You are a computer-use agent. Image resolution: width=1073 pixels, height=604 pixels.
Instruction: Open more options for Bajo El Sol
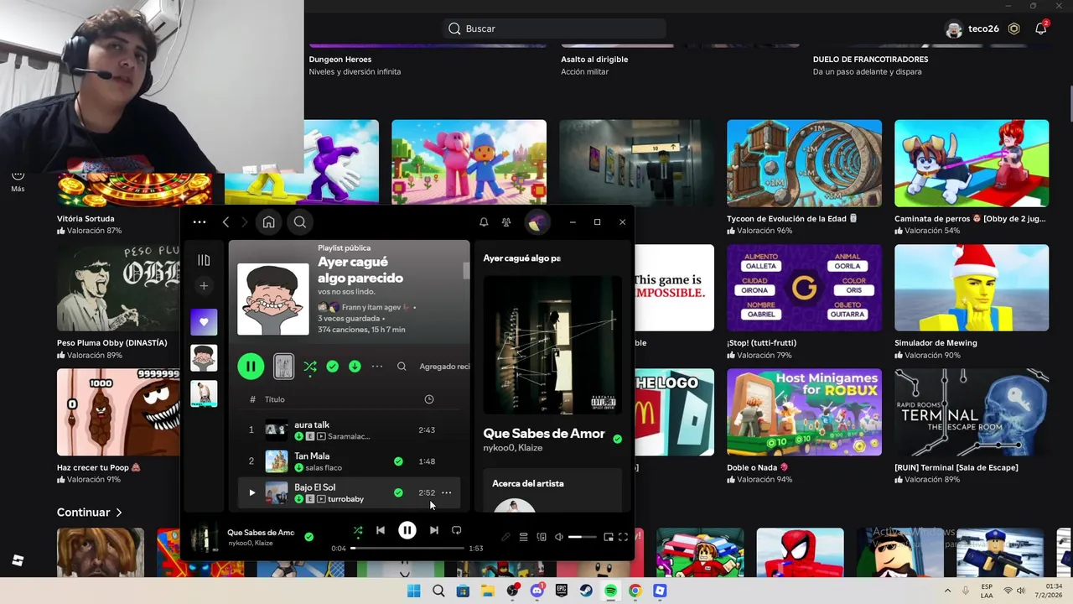(447, 492)
